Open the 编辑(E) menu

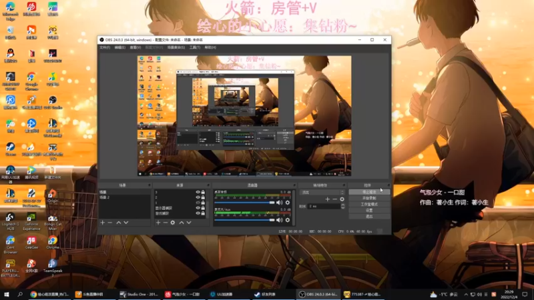pyautogui.click(x=120, y=47)
